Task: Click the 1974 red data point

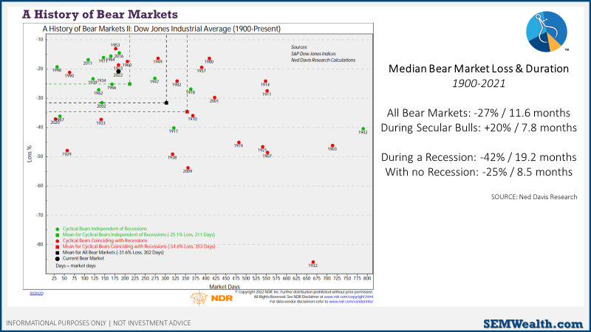Action: point(239,143)
